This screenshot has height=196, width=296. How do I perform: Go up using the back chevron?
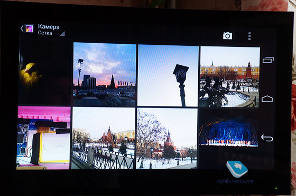point(22,28)
